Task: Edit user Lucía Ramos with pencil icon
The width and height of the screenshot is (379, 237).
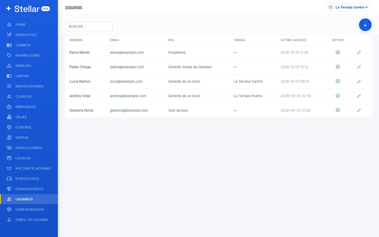Action: (359, 81)
